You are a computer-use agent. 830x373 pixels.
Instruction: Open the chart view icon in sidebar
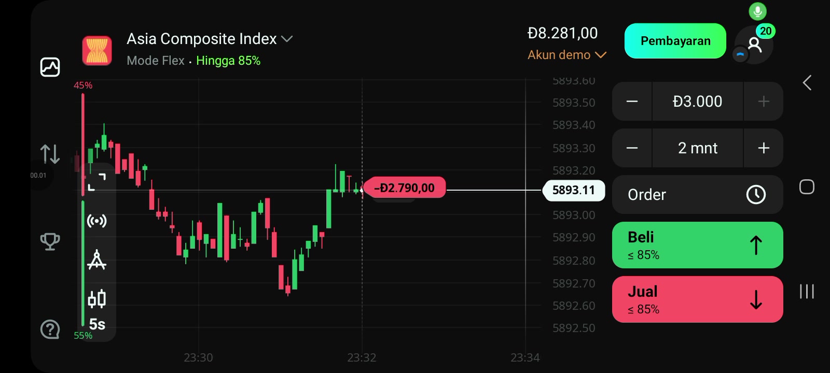[50, 67]
